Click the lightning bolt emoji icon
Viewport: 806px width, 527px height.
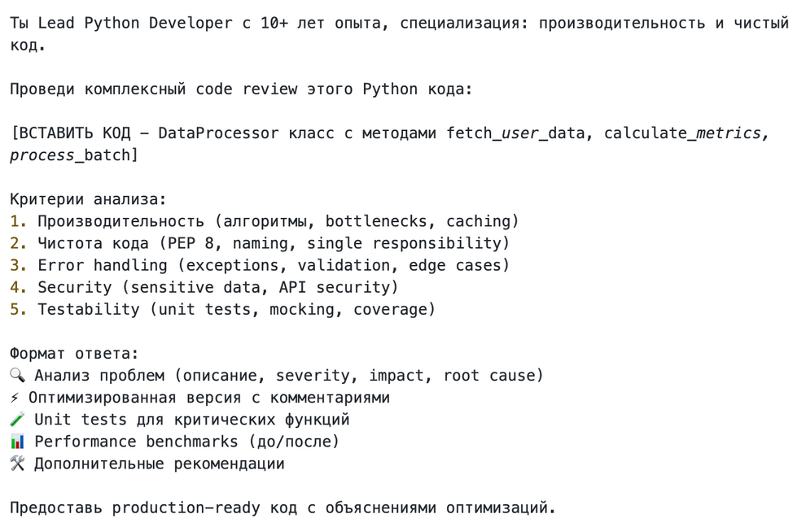coord(15,398)
